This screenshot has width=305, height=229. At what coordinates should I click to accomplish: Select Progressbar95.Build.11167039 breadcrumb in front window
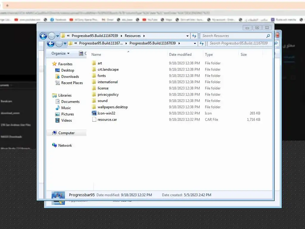pyautogui.click(x=95, y=36)
